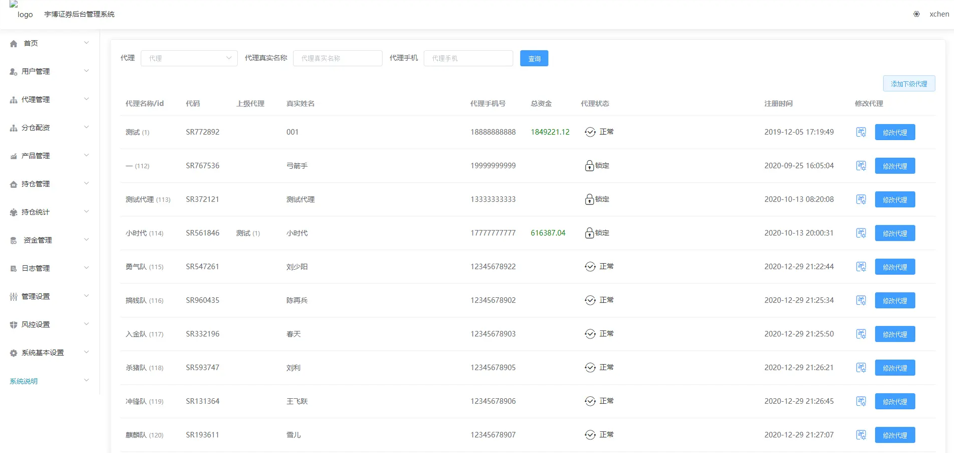Expand the 用户管理 sidebar menu chevron
The image size is (954, 453).
click(86, 71)
